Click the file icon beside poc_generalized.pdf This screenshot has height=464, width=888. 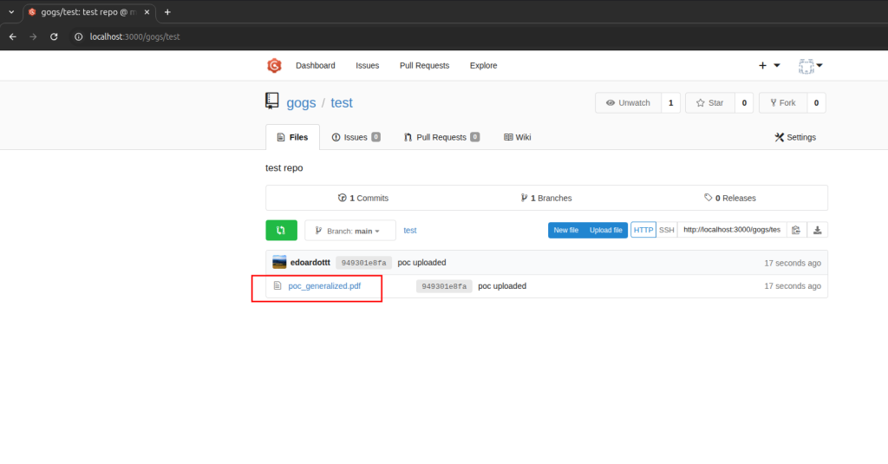coord(277,285)
